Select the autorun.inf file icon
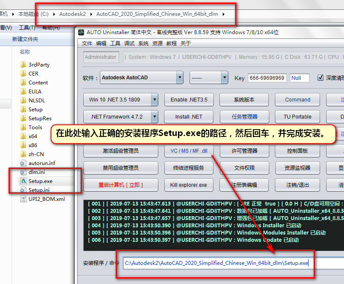The height and width of the screenshot is (284, 344). [x=23, y=163]
